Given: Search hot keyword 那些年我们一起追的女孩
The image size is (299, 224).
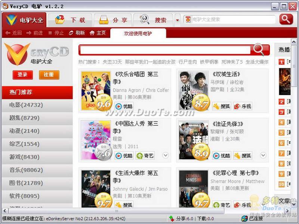Looking at the screenshot, I should point(150,62).
